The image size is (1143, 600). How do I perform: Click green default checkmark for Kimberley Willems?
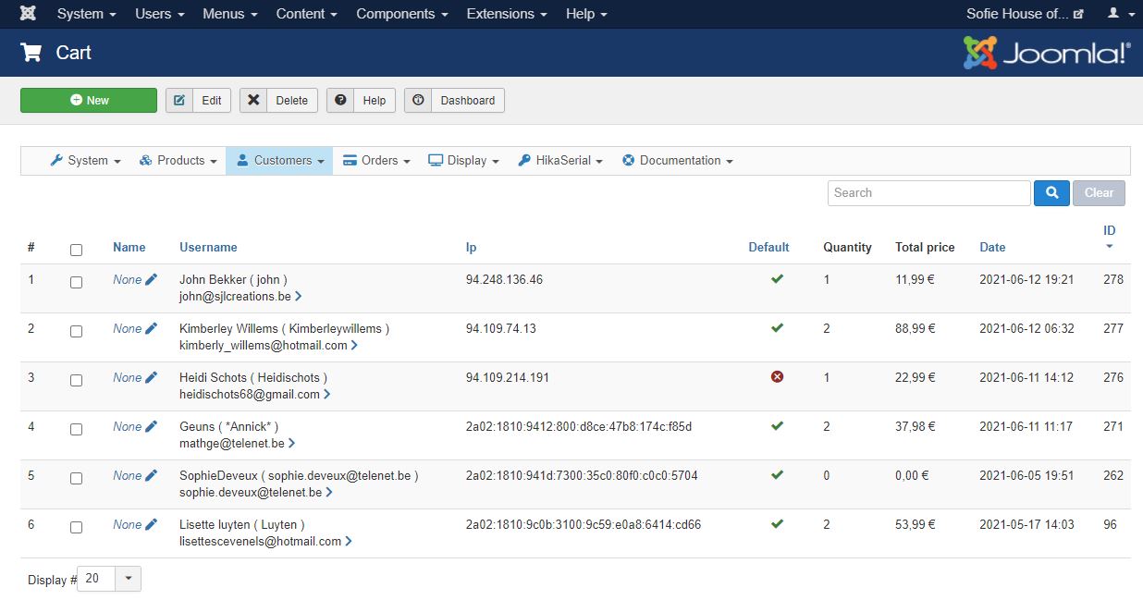pyautogui.click(x=777, y=328)
